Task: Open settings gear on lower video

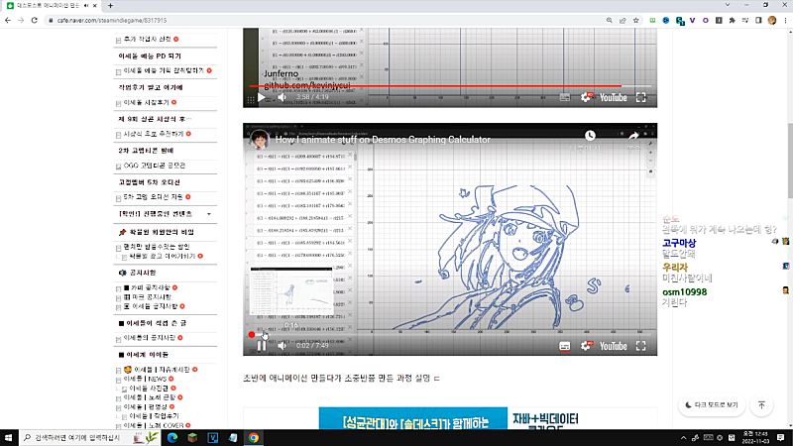Action: tap(586, 346)
